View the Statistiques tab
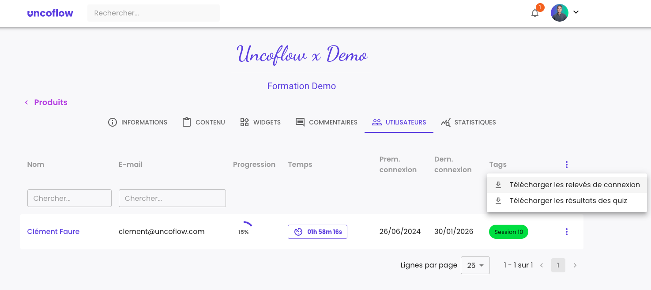This screenshot has width=651, height=290. pyautogui.click(x=468, y=122)
